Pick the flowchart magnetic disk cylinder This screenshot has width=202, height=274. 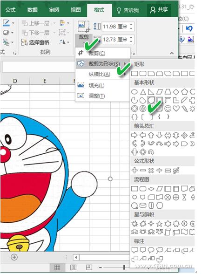(143, 205)
